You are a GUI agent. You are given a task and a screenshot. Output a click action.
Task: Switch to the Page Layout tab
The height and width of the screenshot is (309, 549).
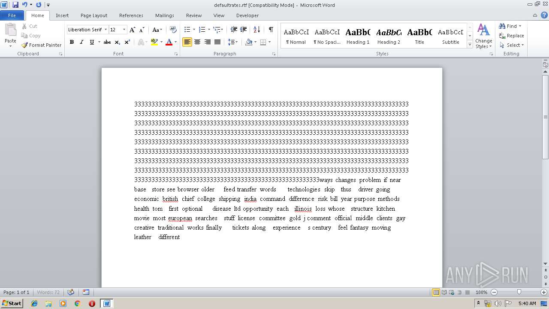tap(94, 15)
